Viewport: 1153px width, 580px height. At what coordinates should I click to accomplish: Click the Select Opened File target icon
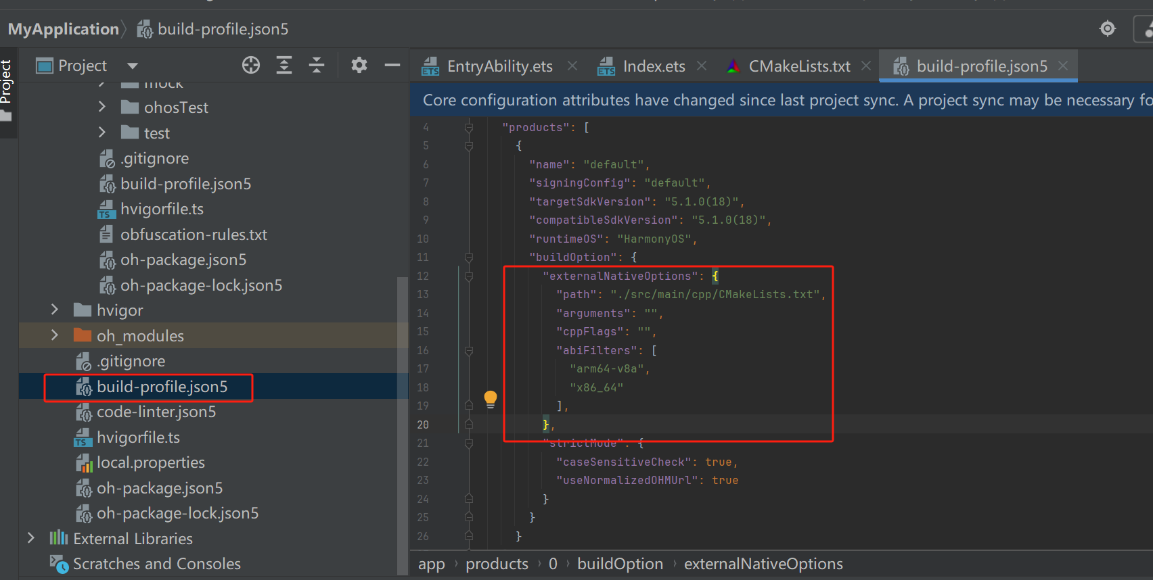(251, 65)
